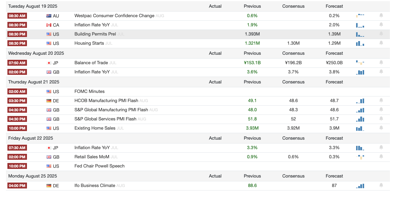The height and width of the screenshot is (200, 397).
Task: Toggle bell alert for Building Permits Prel
Action: [381, 34]
